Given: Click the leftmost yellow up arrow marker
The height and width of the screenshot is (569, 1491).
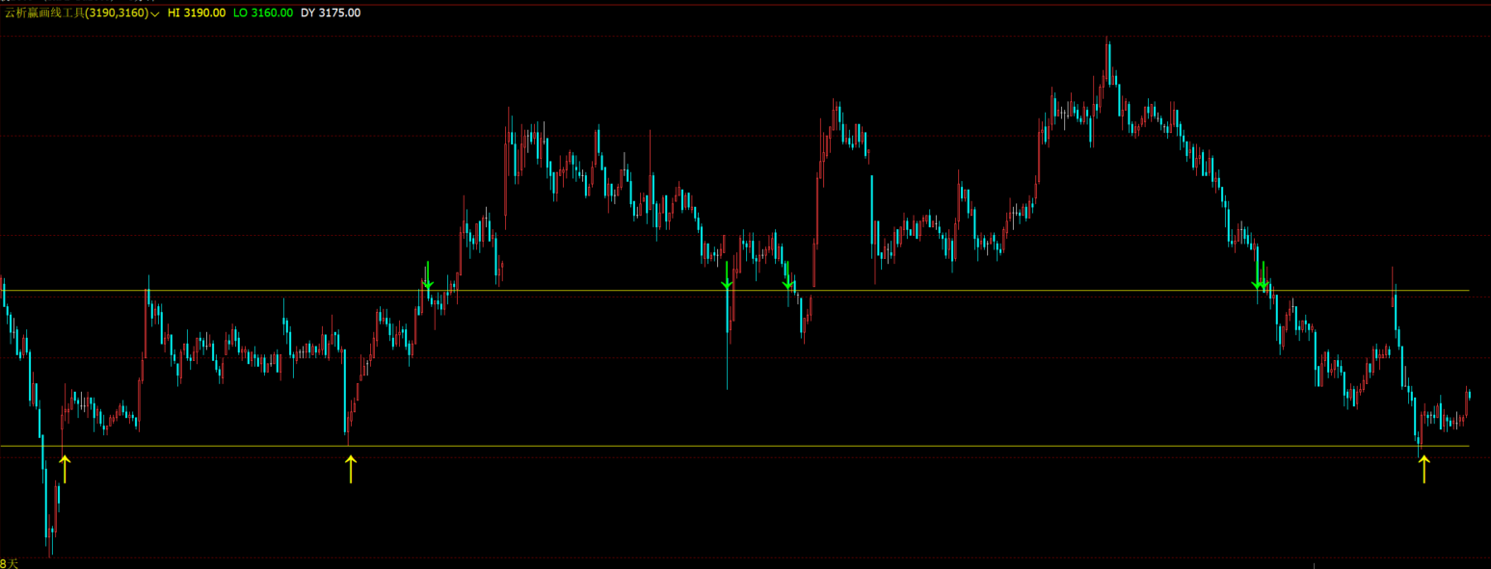Looking at the screenshot, I should [65, 469].
